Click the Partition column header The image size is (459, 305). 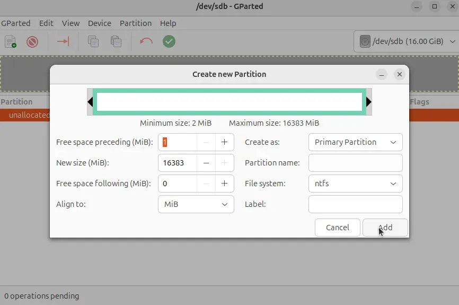[x=16, y=102]
